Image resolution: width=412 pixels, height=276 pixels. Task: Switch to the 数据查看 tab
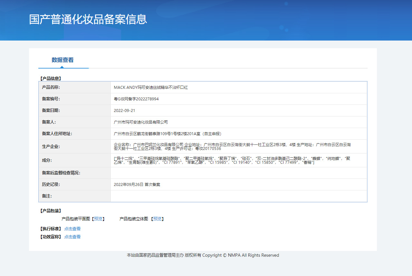point(62,60)
